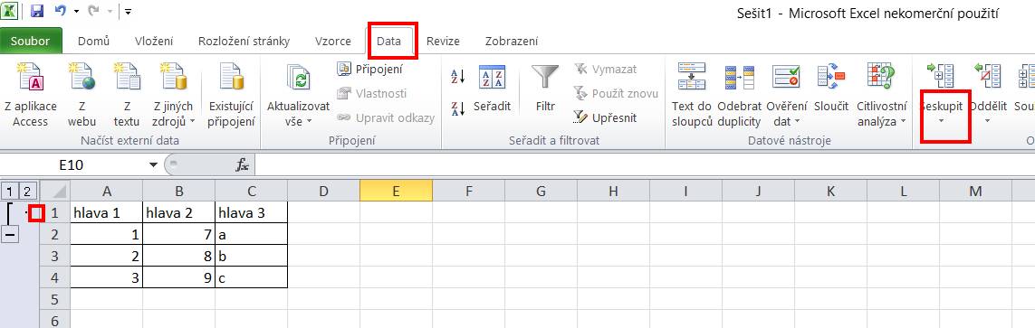
Task: Sort ascending with the A-Z icon
Action: tap(457, 77)
